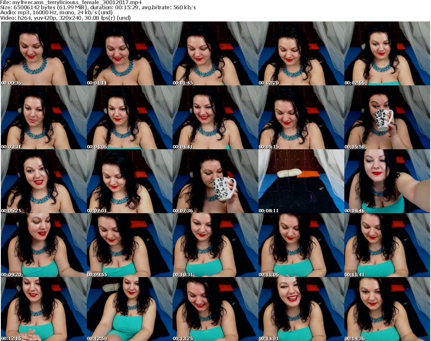Click the thumbnail timestamped 00:14:01

pyautogui.click(x=301, y=309)
